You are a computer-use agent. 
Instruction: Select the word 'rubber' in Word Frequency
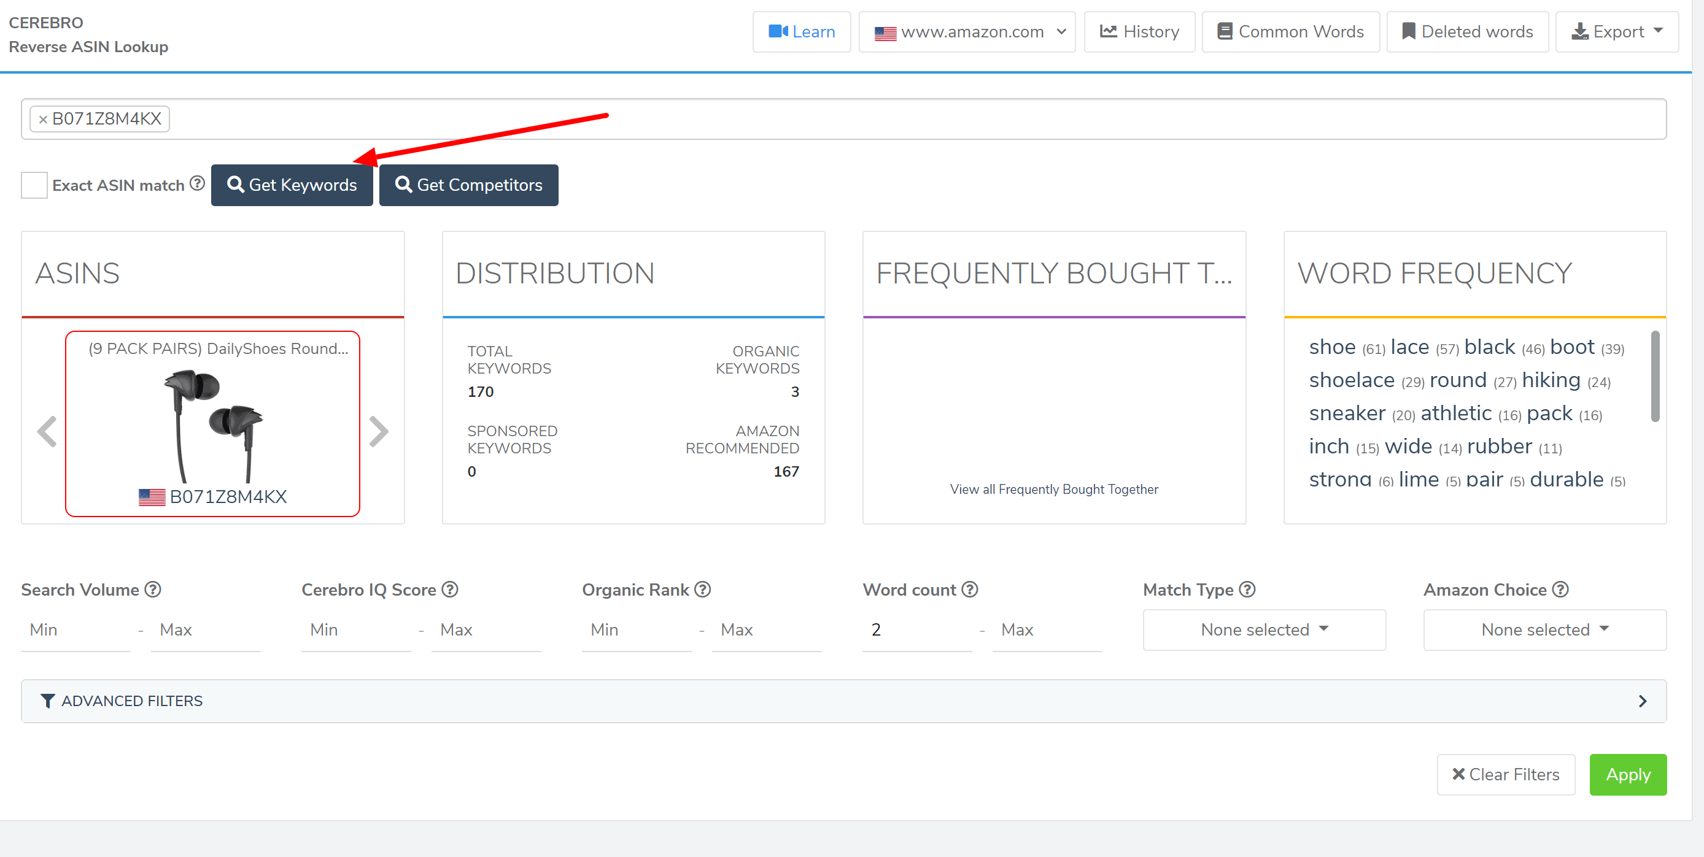pyautogui.click(x=1500, y=447)
